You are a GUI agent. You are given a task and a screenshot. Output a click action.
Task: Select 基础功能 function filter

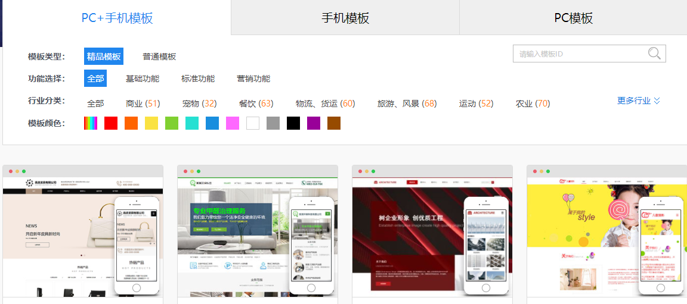point(143,79)
